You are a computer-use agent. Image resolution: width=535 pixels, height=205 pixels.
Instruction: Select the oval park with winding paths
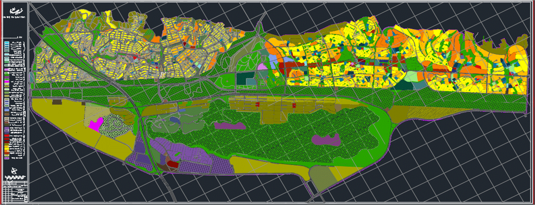pyautogui.click(x=247, y=62)
